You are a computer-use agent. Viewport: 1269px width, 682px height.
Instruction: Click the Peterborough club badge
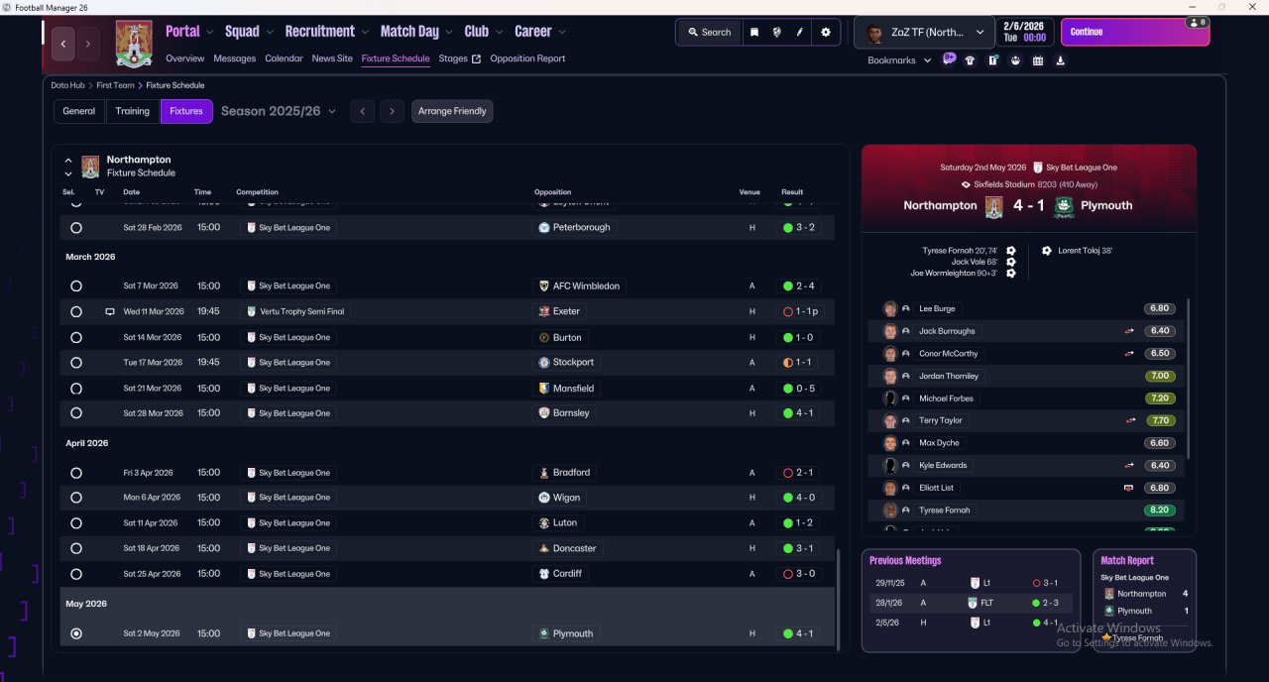544,227
